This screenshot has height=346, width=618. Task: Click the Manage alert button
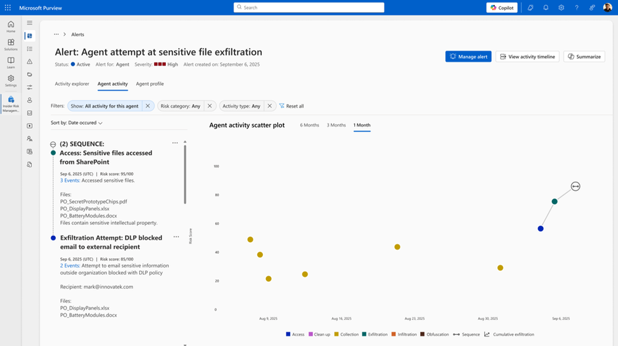pos(468,57)
